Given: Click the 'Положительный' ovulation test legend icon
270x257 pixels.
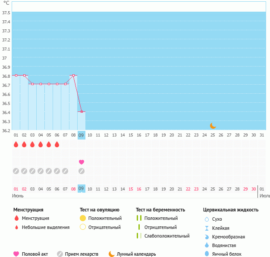Looking at the screenshot, I should (83, 219).
